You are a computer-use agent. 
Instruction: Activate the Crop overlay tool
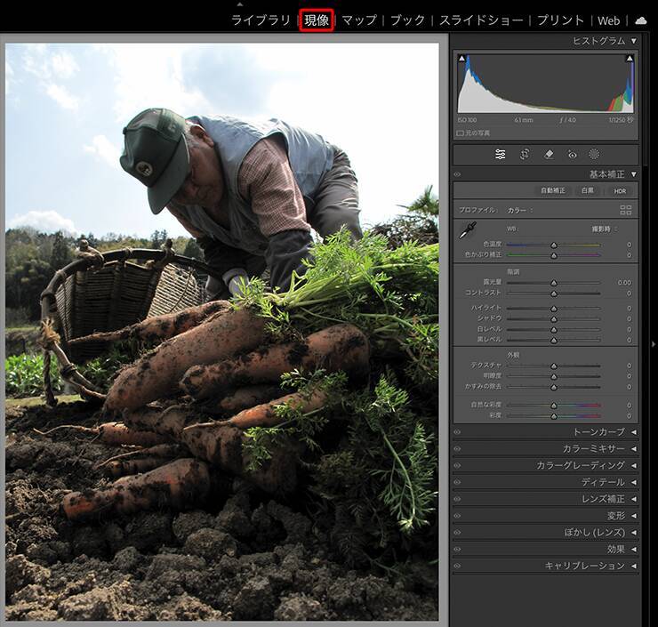525,154
